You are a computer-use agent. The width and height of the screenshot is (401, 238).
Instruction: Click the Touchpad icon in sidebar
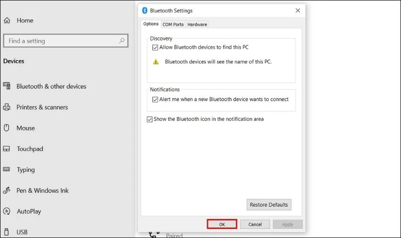7,149
